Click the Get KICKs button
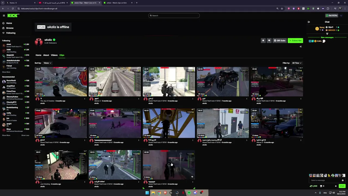Image resolution: width=348 pixels, height=196 pixels. pyautogui.click(x=332, y=16)
